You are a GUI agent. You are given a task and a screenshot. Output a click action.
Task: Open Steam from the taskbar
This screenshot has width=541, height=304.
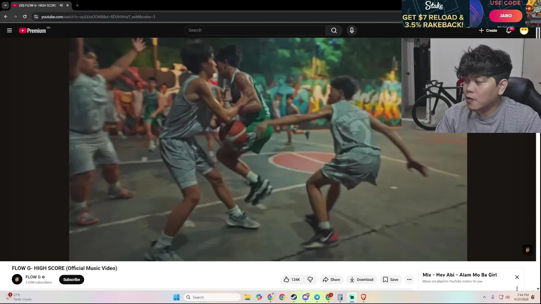click(294, 297)
